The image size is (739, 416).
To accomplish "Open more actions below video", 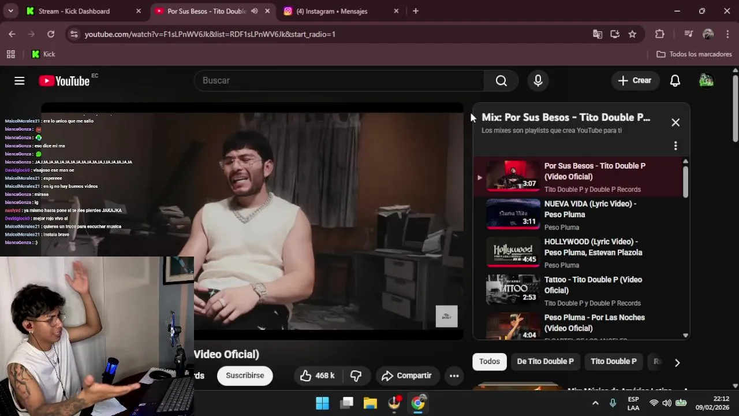I will (x=454, y=376).
